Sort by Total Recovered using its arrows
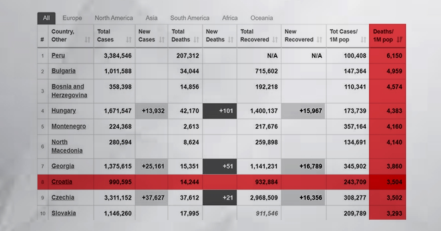The width and height of the screenshot is (441, 231). (x=275, y=40)
